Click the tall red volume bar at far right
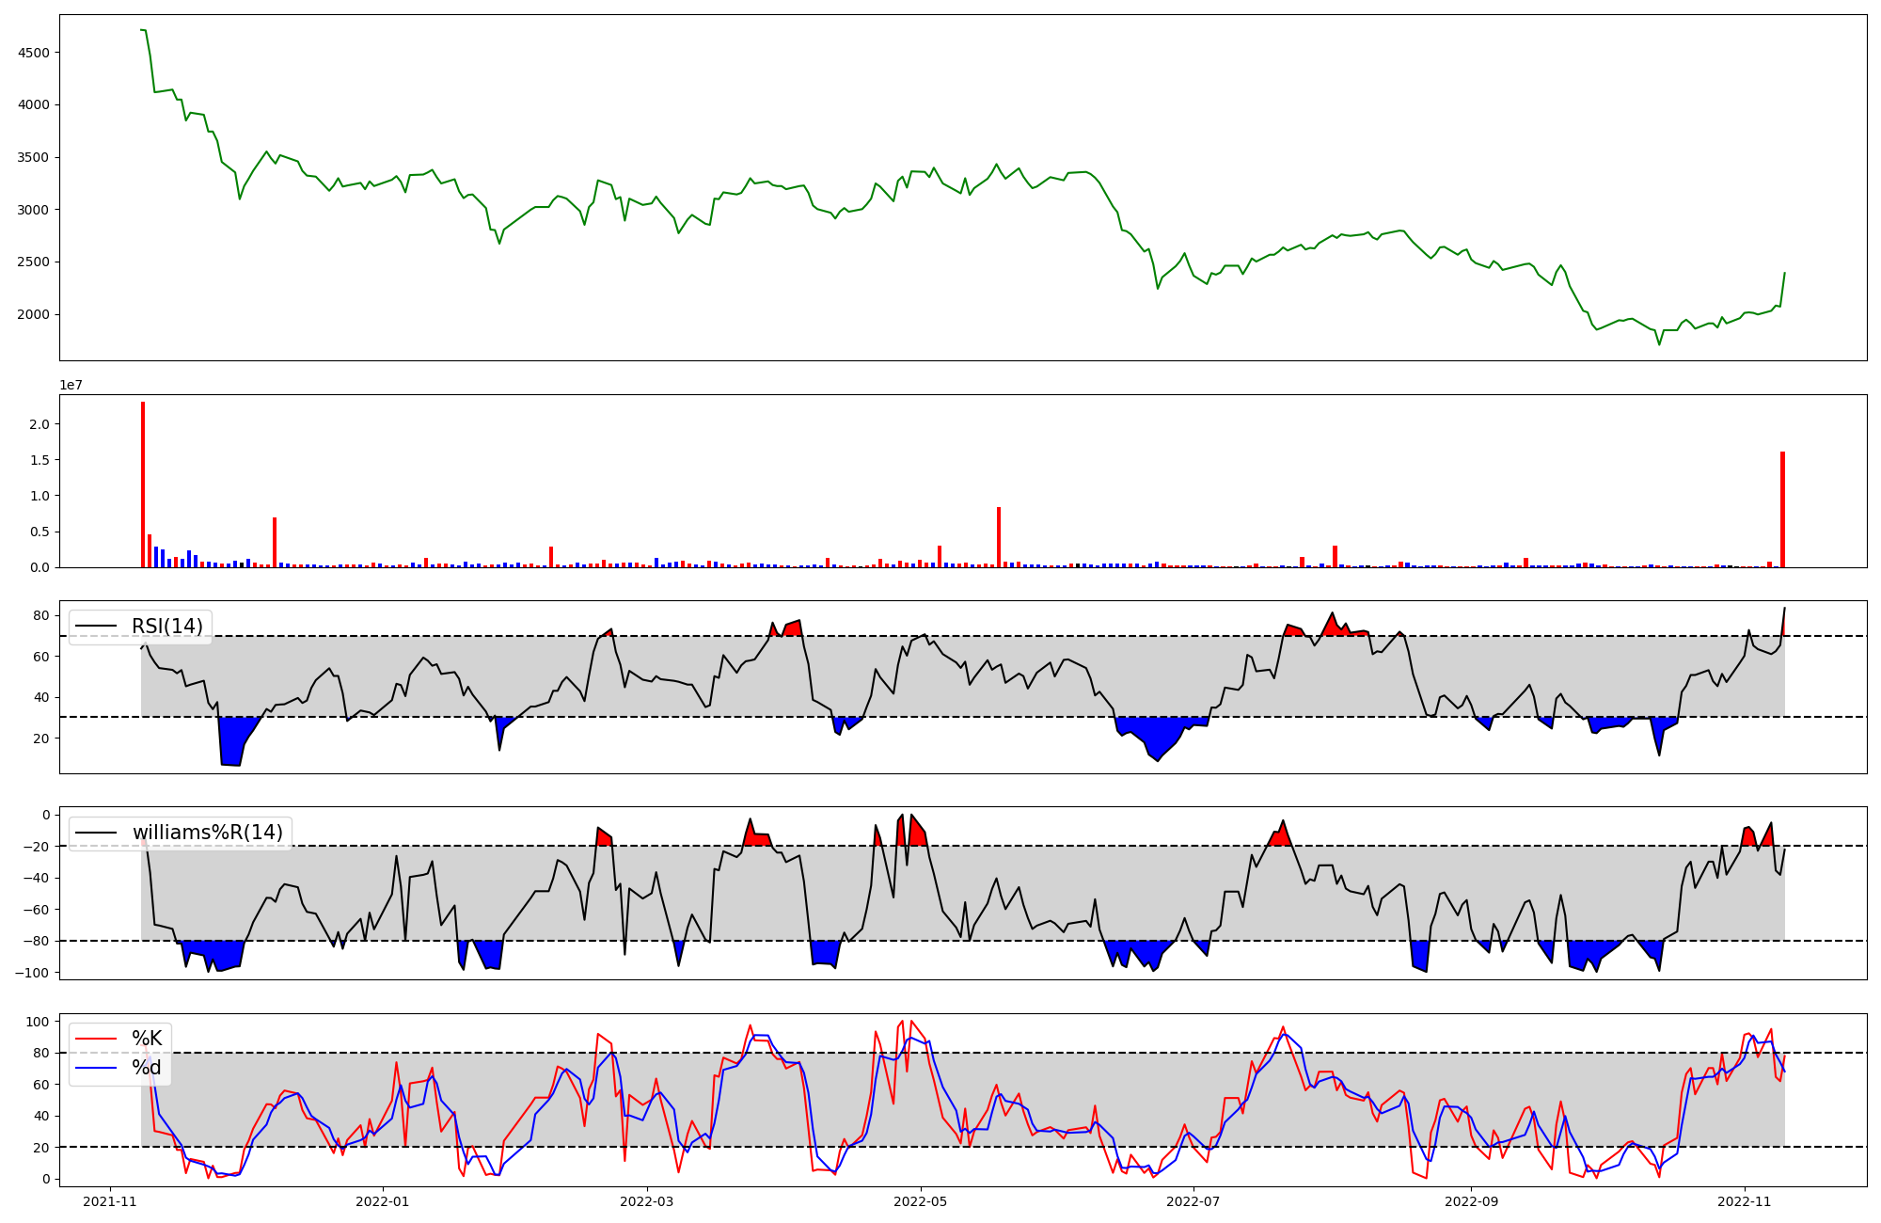Viewport: 1881px width, 1223px height. click(x=1782, y=509)
